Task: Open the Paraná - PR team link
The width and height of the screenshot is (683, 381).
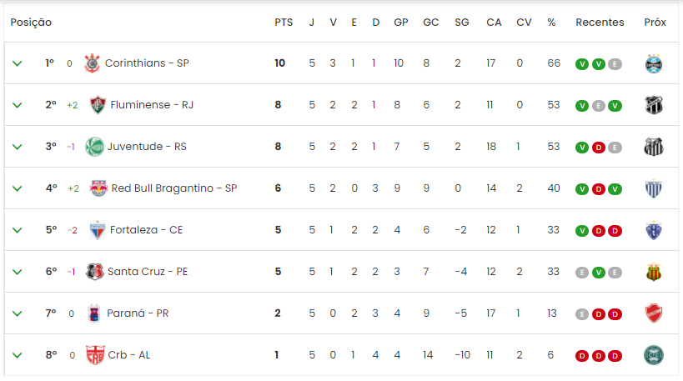Action: [138, 313]
